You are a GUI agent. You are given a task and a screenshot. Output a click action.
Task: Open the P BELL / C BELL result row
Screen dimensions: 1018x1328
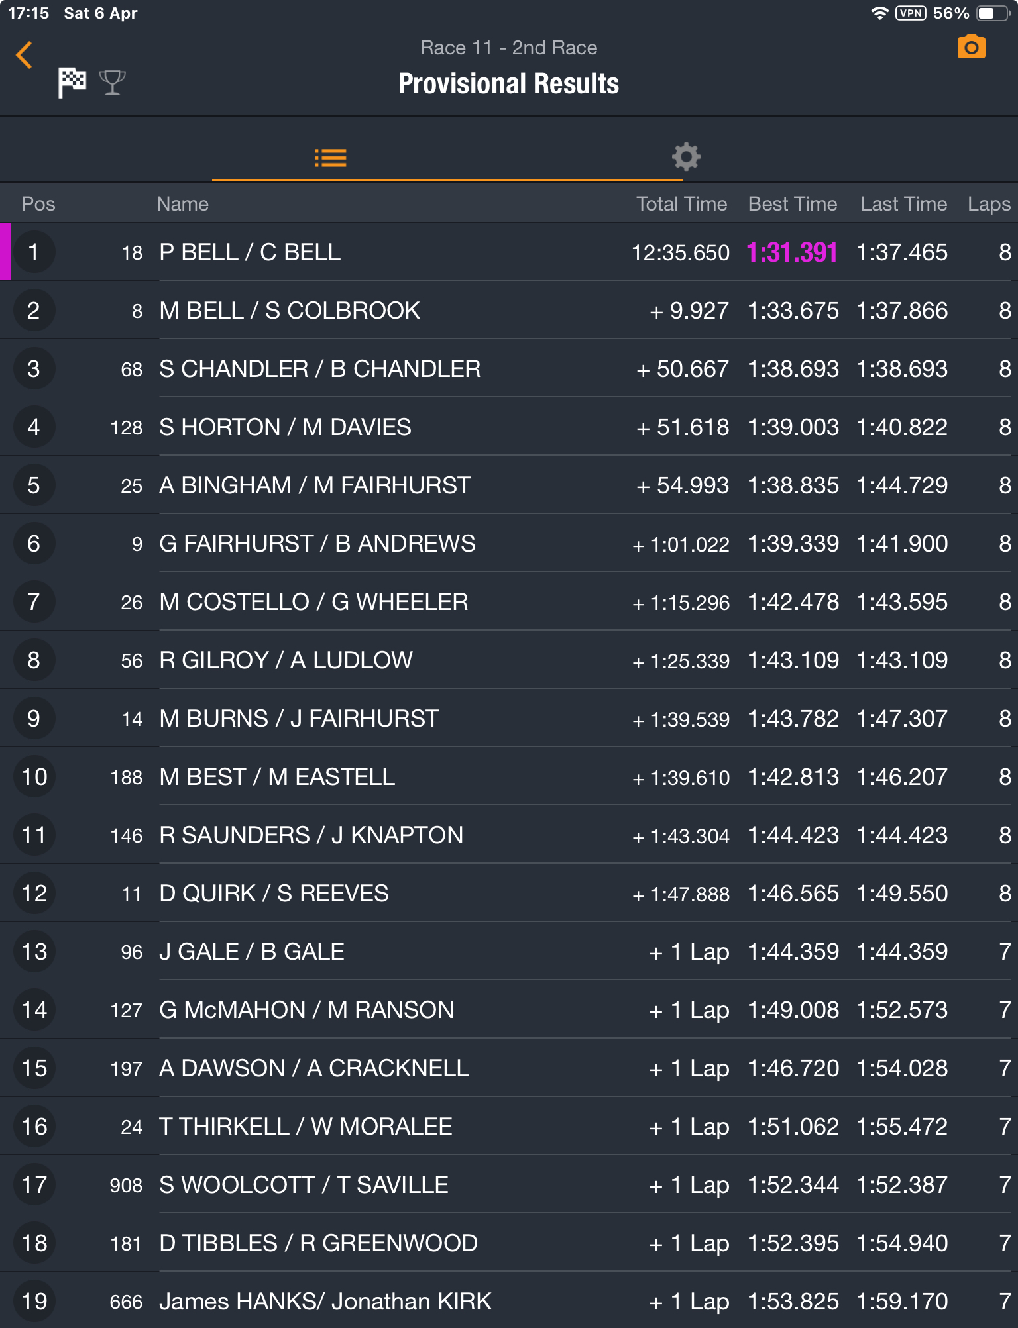coord(509,252)
